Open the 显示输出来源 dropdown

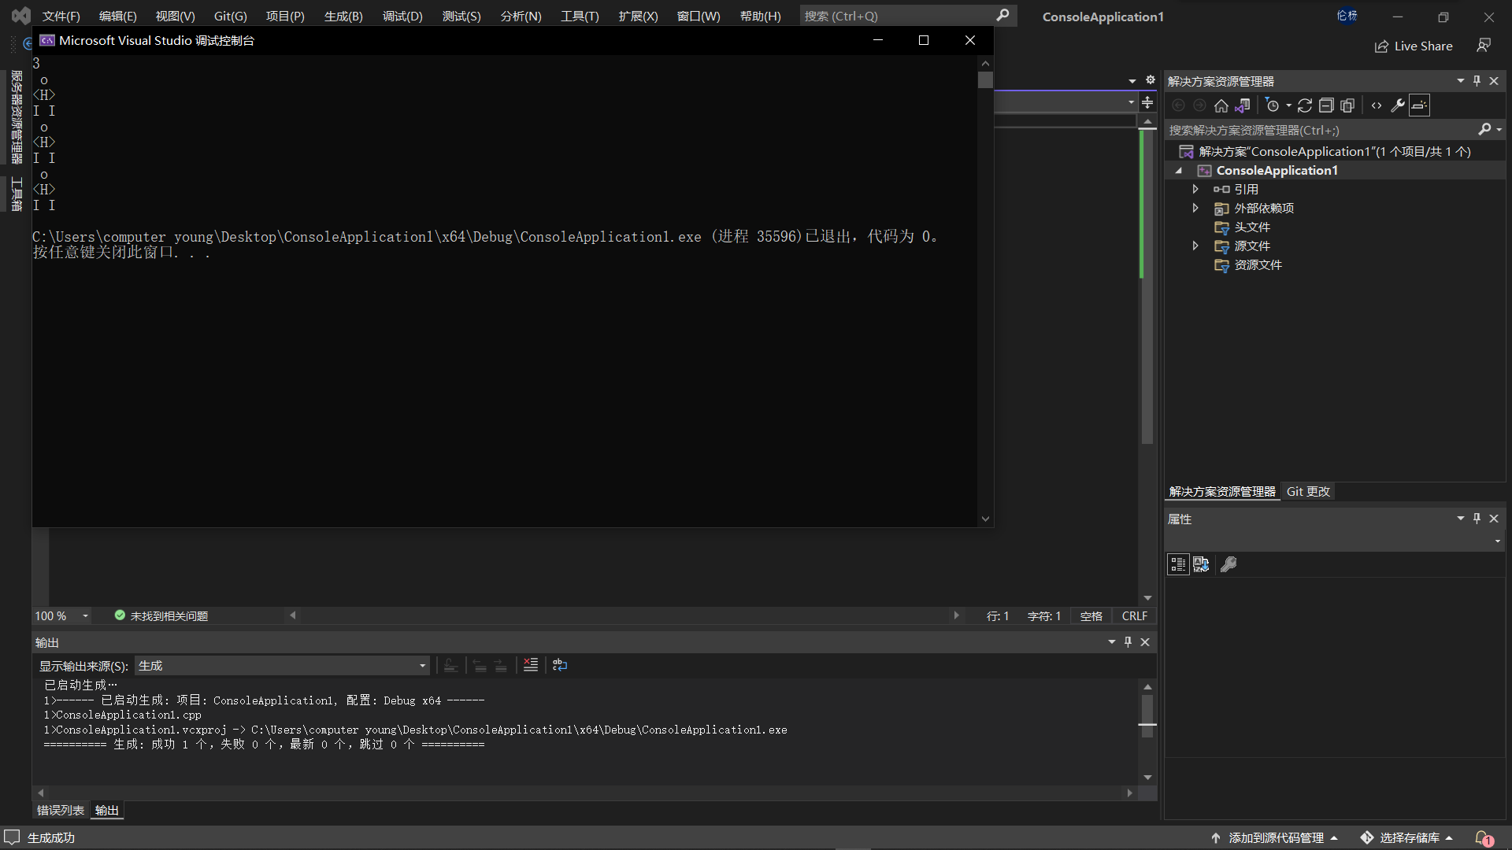point(282,666)
